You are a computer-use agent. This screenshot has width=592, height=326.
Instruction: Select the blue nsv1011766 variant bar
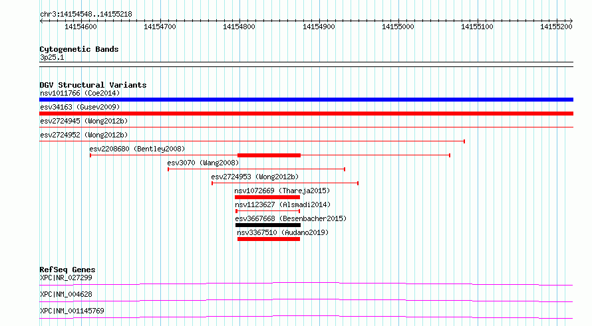(306, 100)
